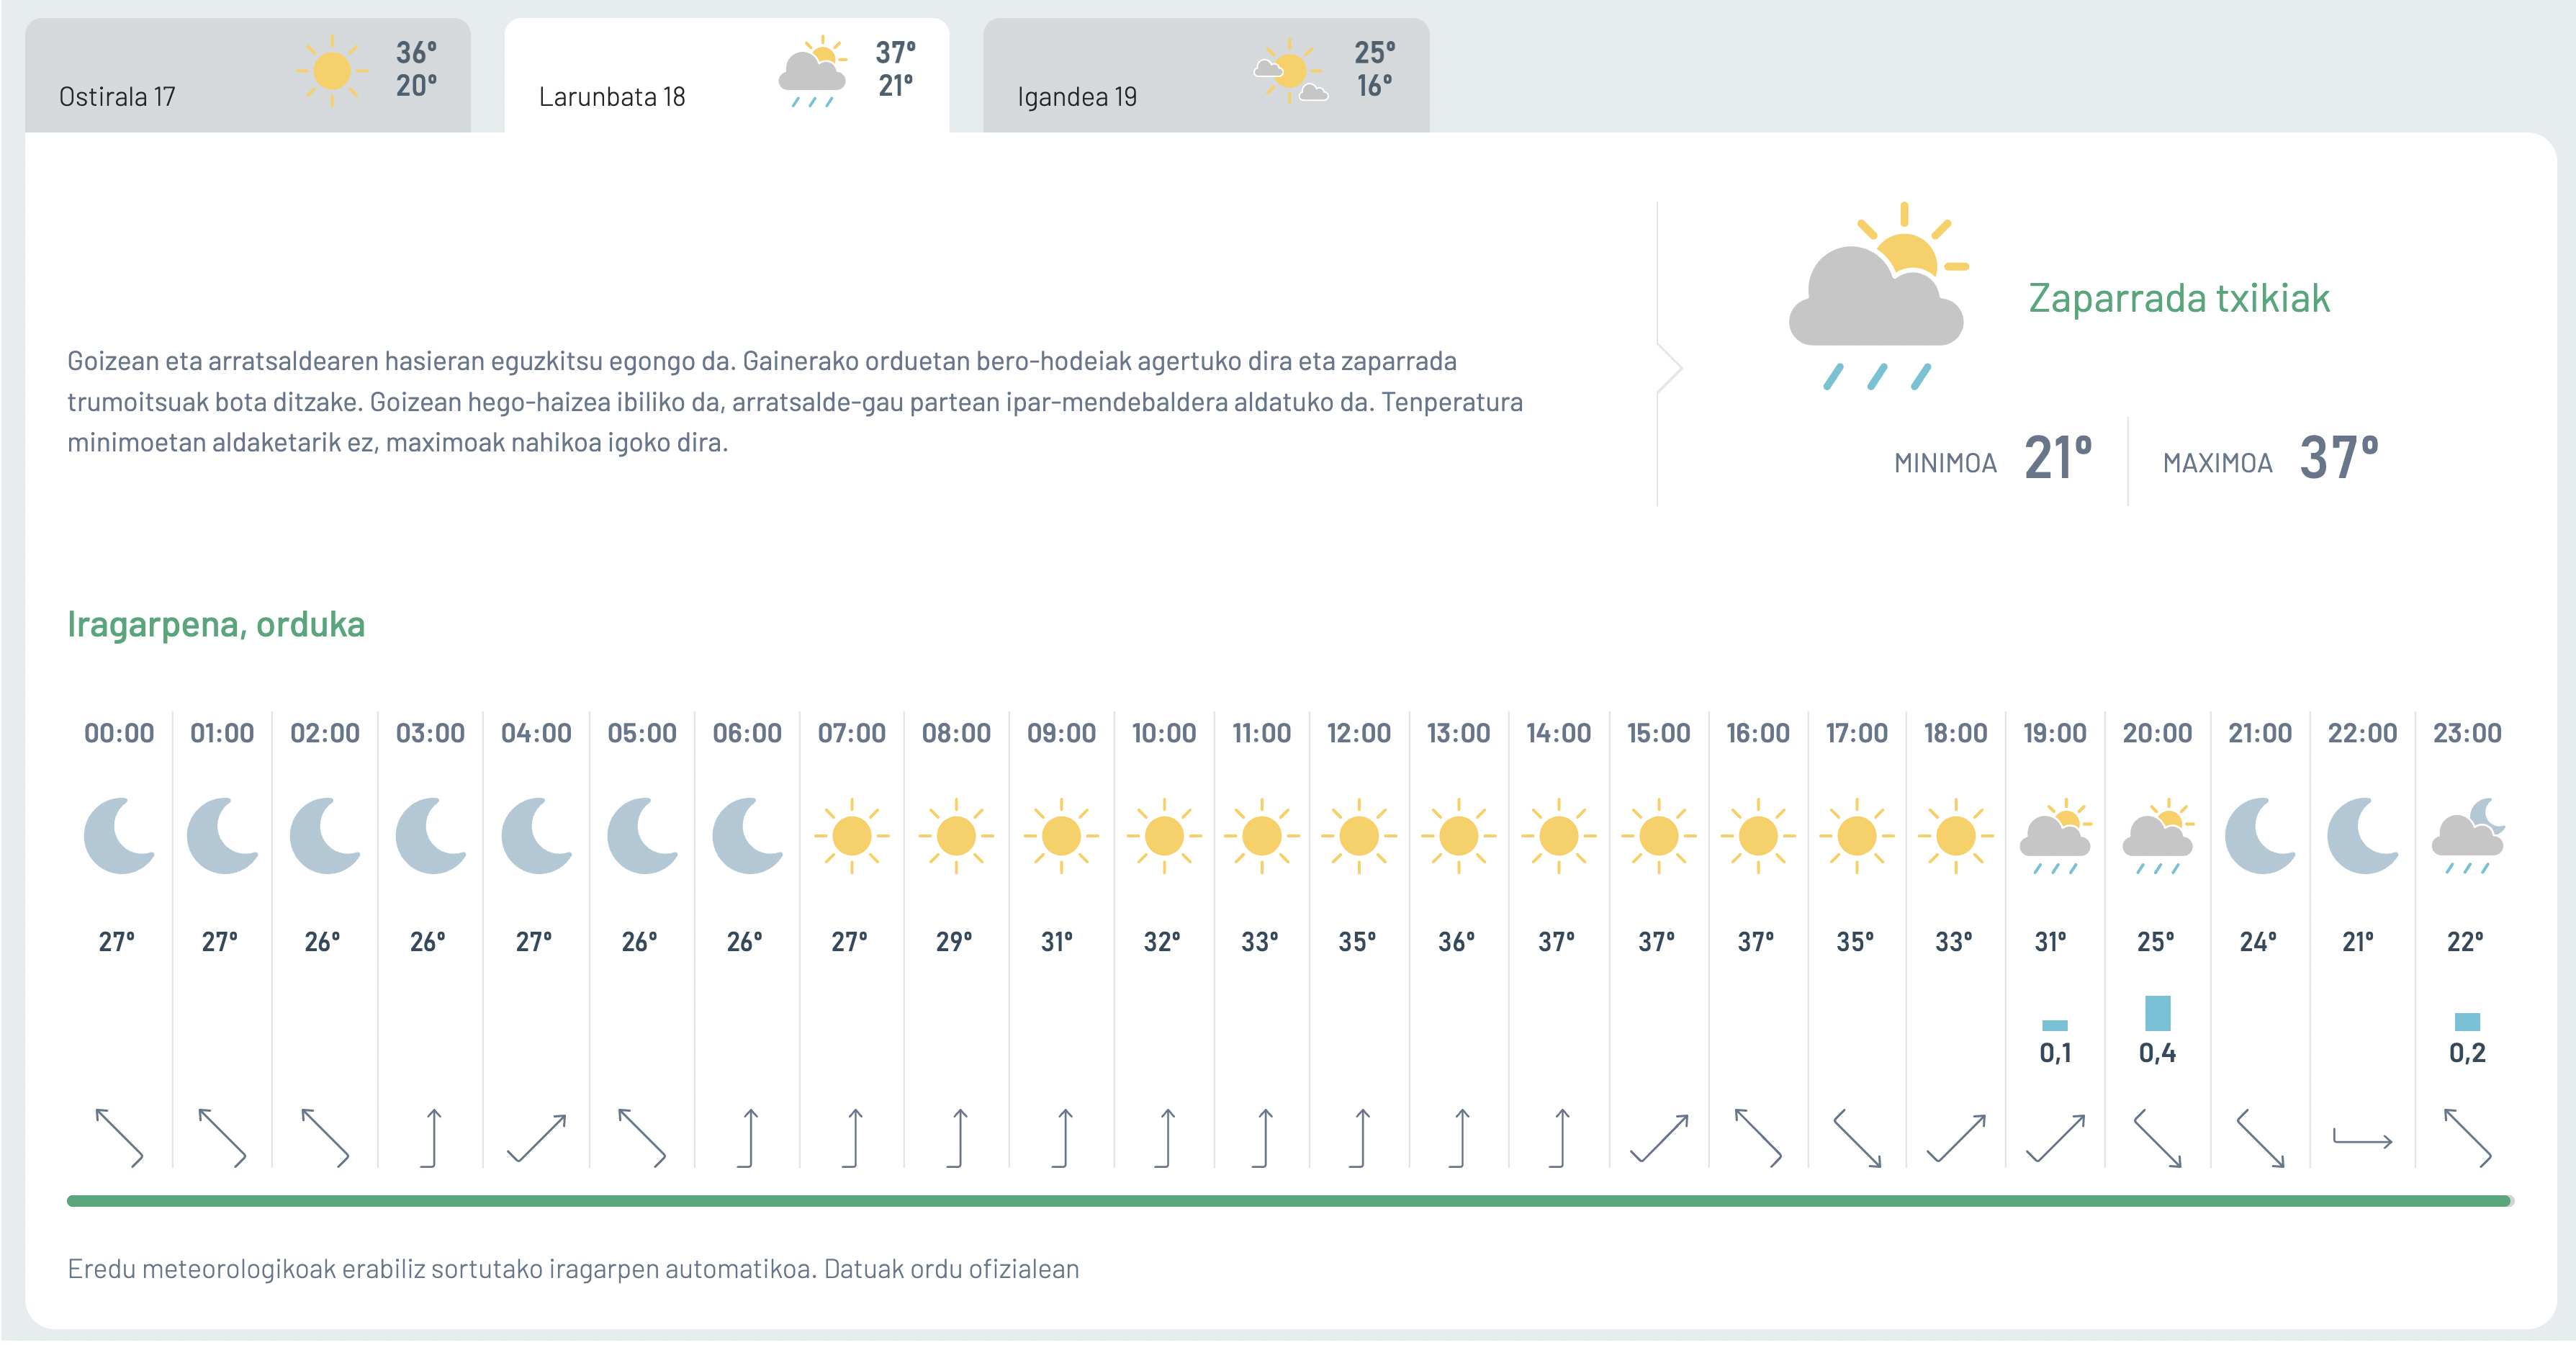Open the Igandea 19 forecast tab
The height and width of the screenshot is (1345, 2576).
coord(1206,75)
